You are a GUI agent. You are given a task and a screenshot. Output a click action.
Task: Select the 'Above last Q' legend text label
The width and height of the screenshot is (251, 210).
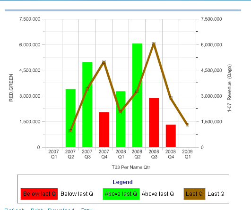click(158, 194)
